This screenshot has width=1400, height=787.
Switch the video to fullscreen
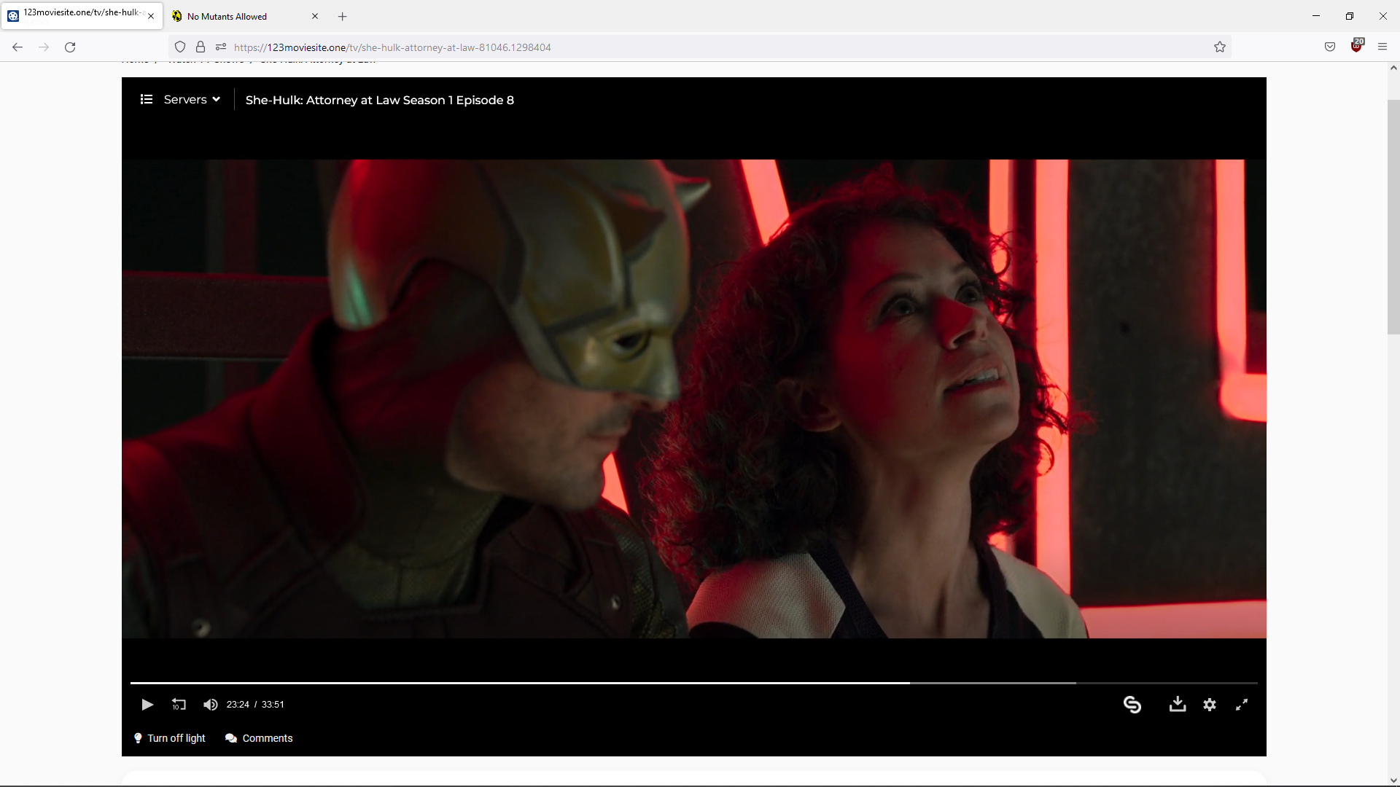[1242, 705]
